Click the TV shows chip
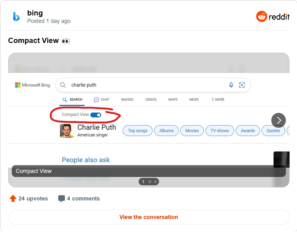Viewport: 297px width, 232px height. coord(220,131)
